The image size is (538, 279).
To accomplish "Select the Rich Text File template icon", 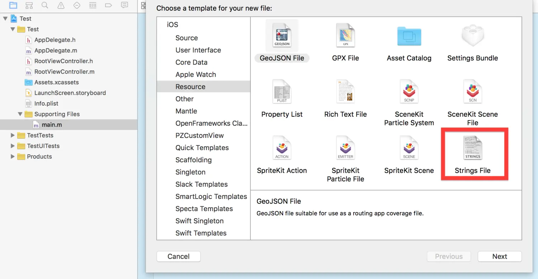I will point(345,92).
